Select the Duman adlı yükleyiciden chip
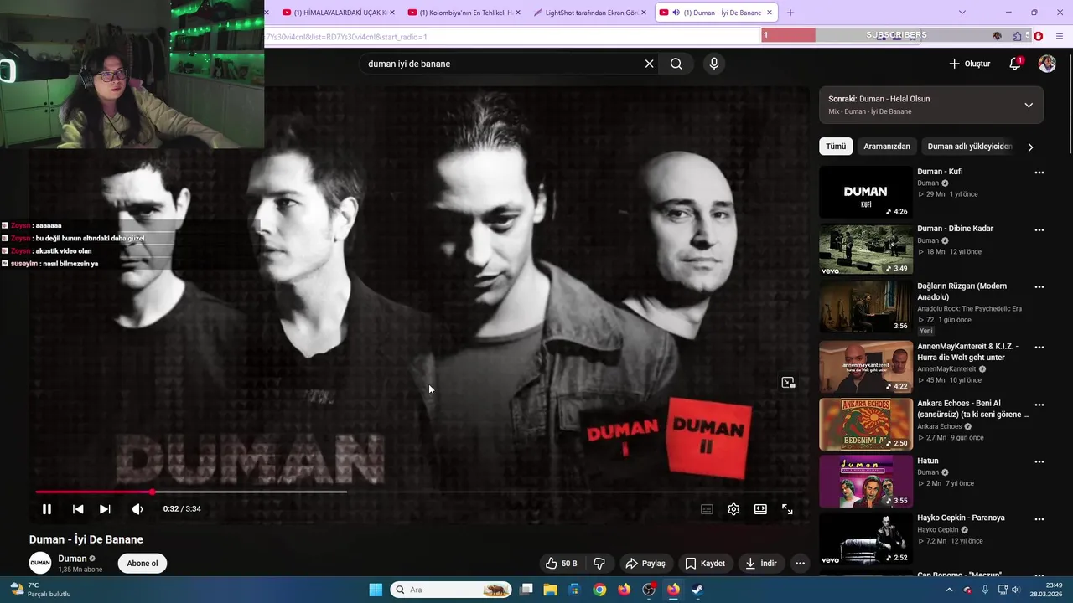This screenshot has height=603, width=1073. (x=970, y=147)
